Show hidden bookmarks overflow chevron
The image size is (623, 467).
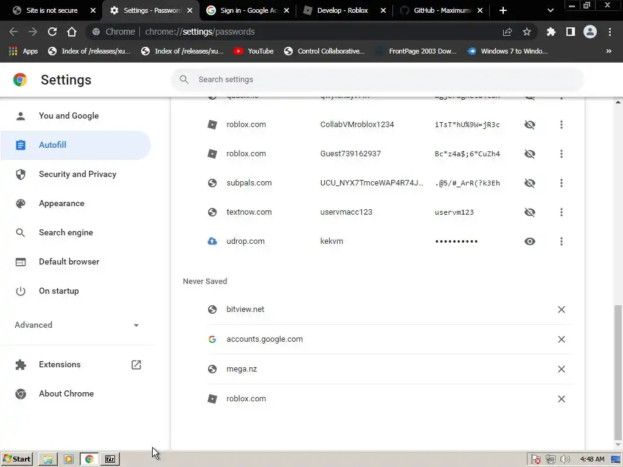pos(608,51)
